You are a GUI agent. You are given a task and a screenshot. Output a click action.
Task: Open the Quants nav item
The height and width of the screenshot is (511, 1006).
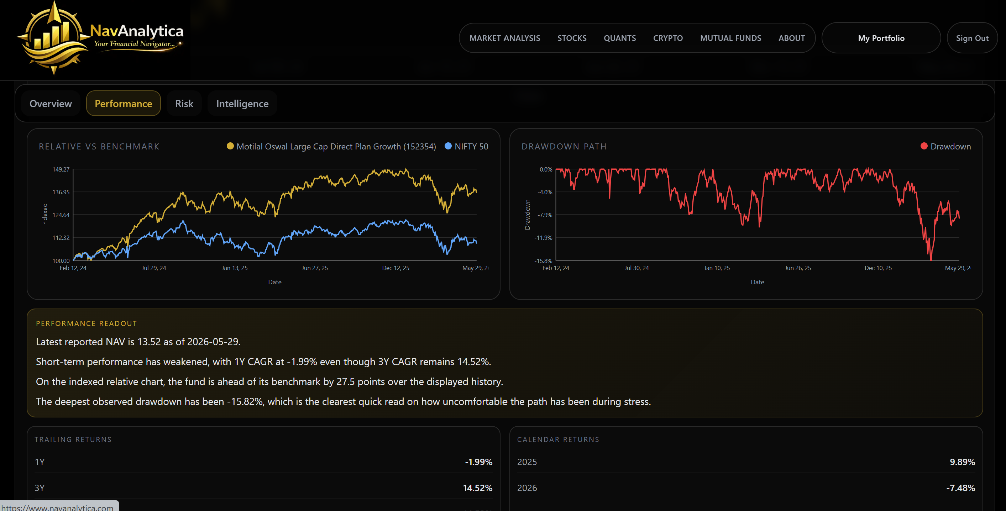point(620,38)
